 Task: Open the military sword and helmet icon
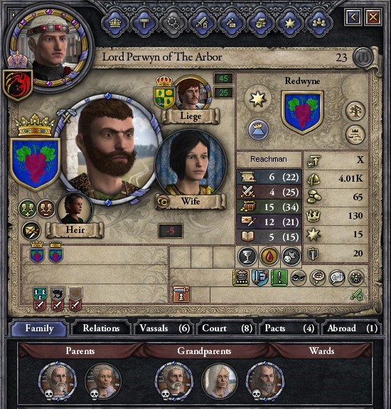(x=203, y=24)
